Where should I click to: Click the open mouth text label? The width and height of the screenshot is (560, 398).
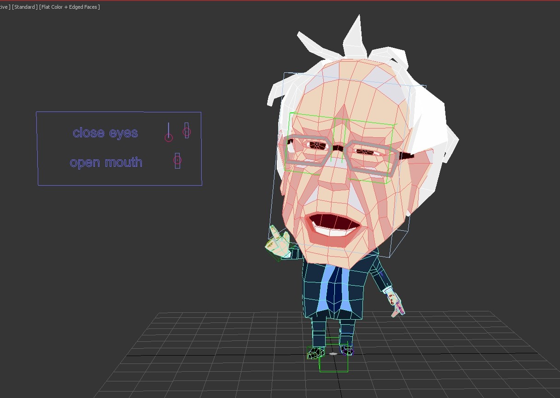click(x=106, y=162)
